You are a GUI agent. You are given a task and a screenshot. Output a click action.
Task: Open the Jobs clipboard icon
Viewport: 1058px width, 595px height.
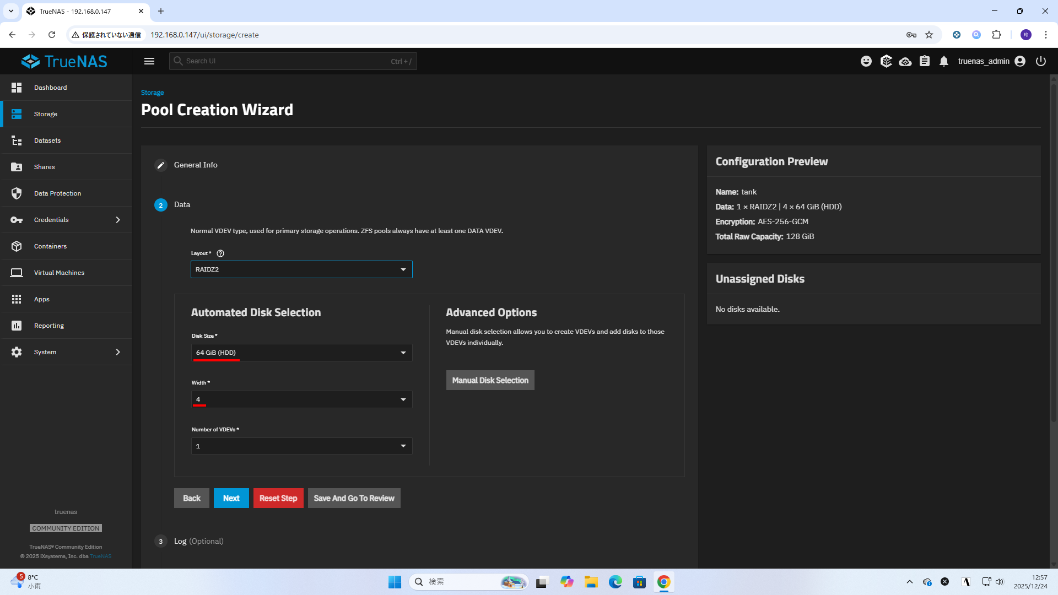[x=925, y=61]
